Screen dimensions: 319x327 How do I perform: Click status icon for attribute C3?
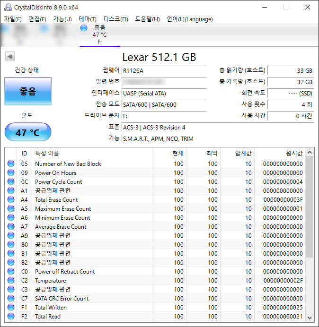11,289
